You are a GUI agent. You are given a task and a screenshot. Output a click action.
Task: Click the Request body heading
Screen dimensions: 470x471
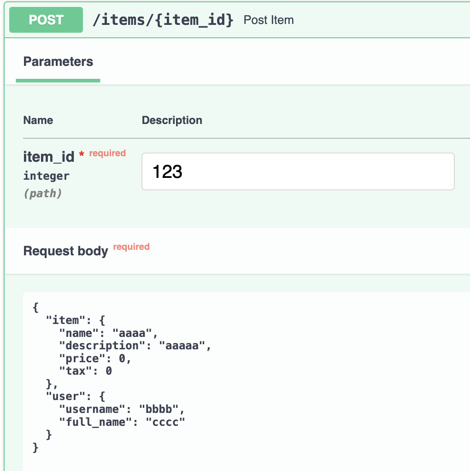point(65,251)
